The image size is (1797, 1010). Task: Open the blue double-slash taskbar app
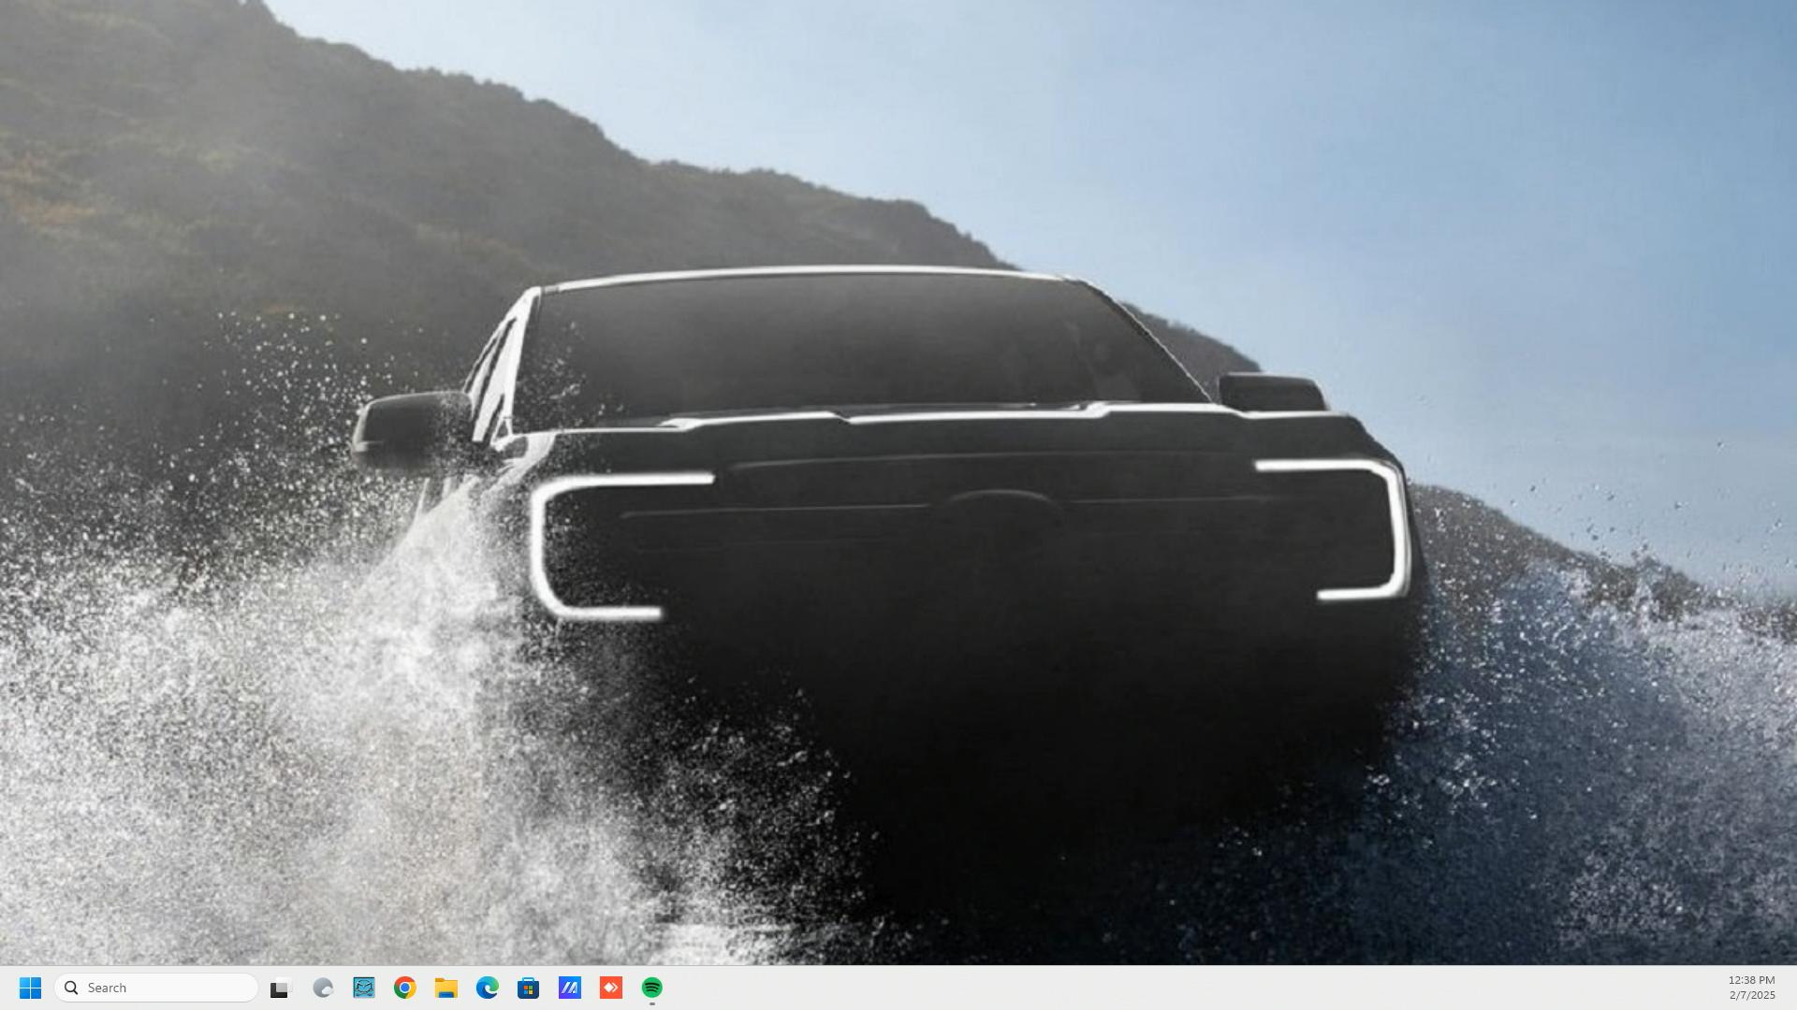pos(570,988)
